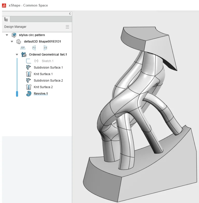The width and height of the screenshot is (199, 203).
Task: Collapse Ordered Geometrical Set.1 tree branch
Action: pos(17,55)
